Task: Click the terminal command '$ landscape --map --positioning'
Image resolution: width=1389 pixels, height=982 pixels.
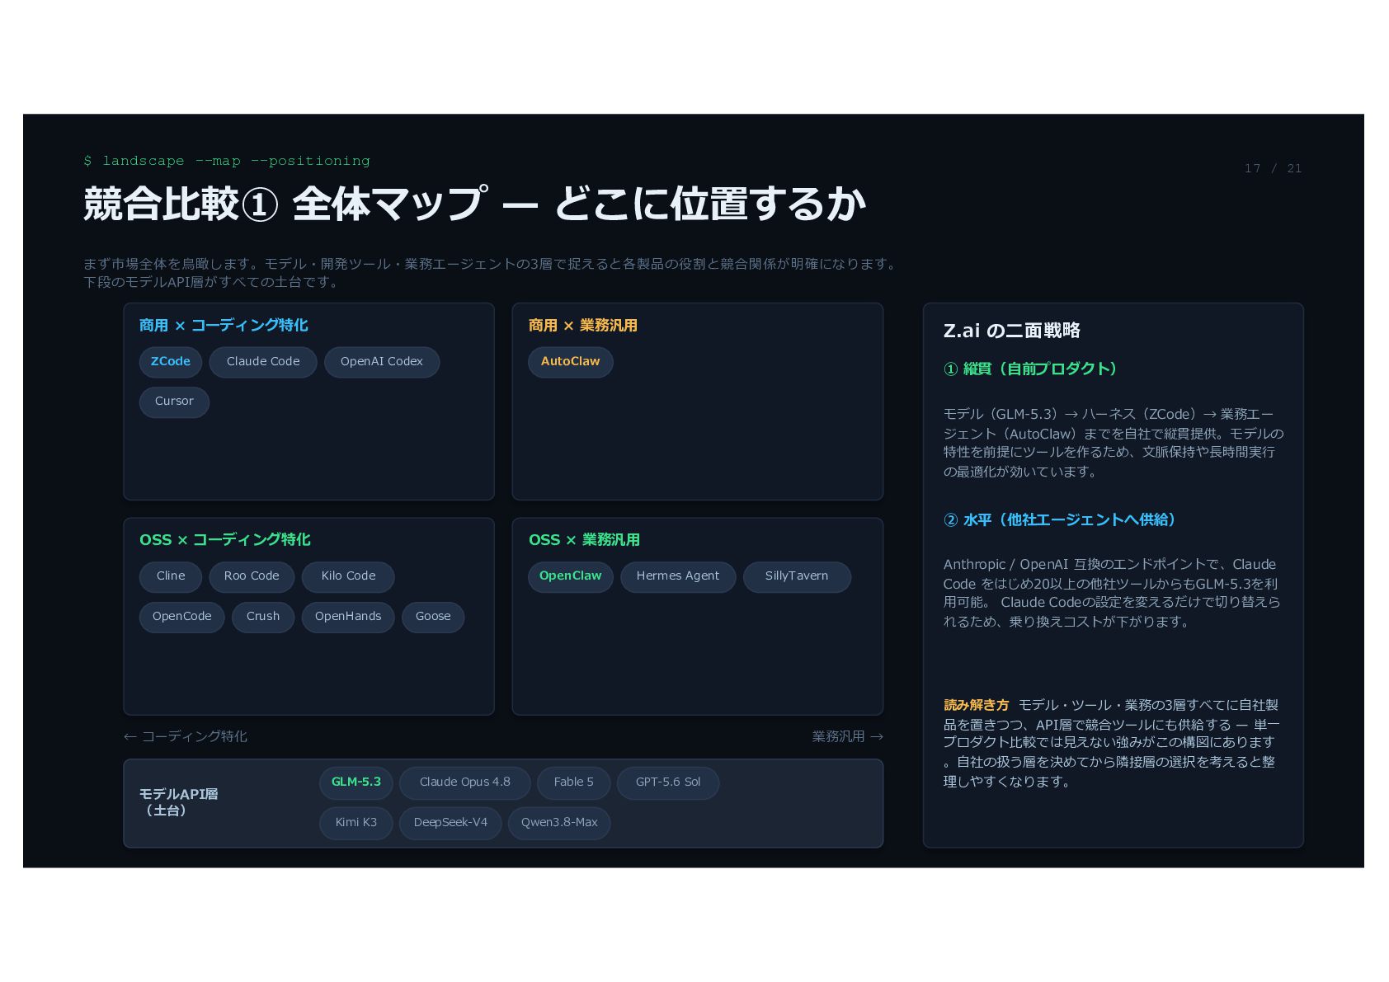Action: (227, 161)
